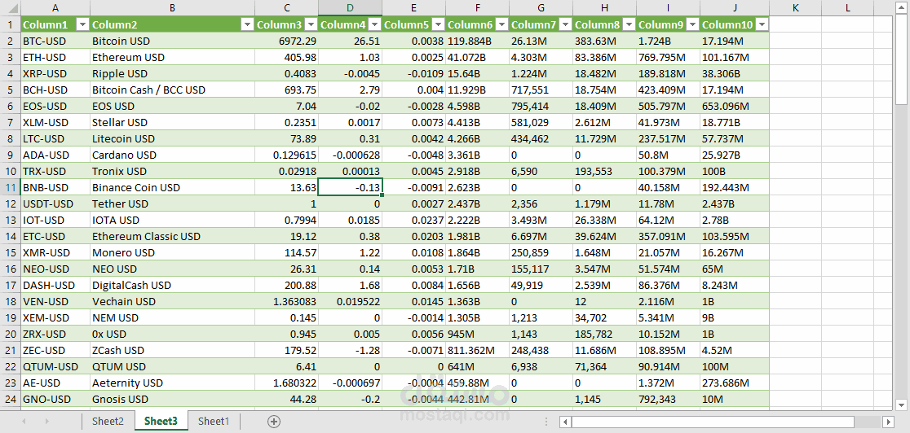Image resolution: width=910 pixels, height=433 pixels.
Task: Select the 273.686M cell
Action: click(x=735, y=383)
